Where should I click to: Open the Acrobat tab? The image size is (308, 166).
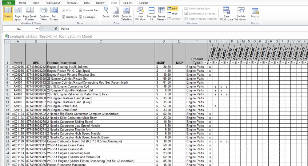pyautogui.click(x=143, y=3)
